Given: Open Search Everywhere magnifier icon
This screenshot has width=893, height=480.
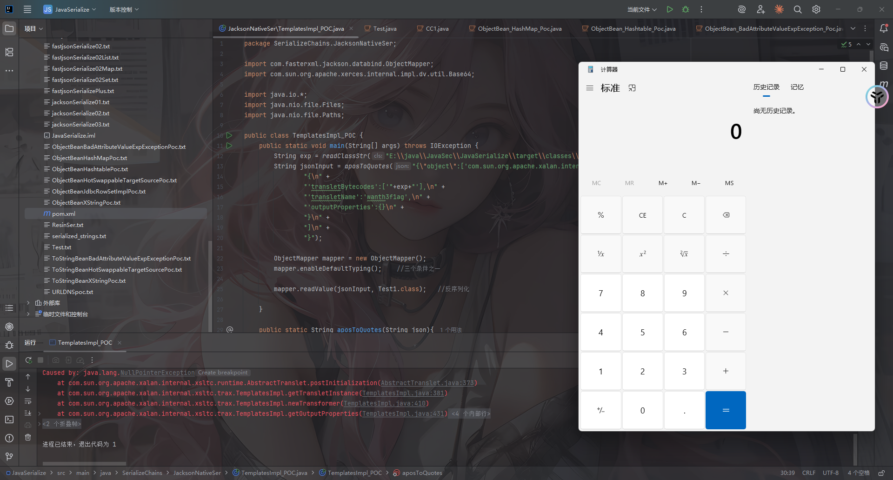Looking at the screenshot, I should tap(798, 9).
